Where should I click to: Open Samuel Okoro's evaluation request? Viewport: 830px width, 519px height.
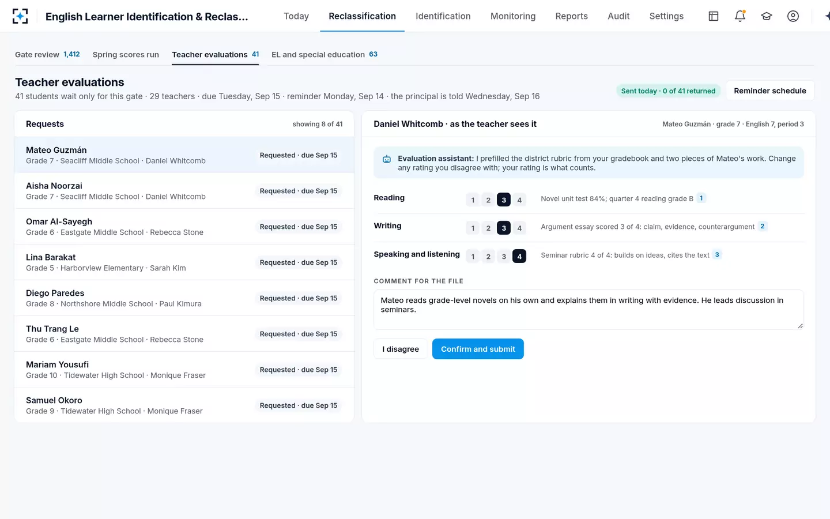pyautogui.click(x=184, y=405)
